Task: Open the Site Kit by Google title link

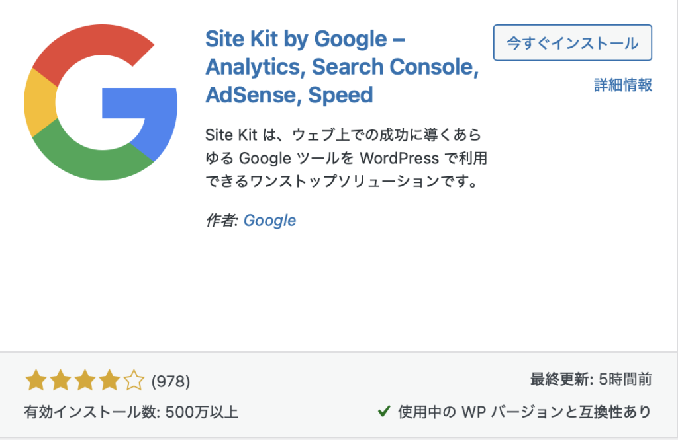Action: click(x=340, y=67)
